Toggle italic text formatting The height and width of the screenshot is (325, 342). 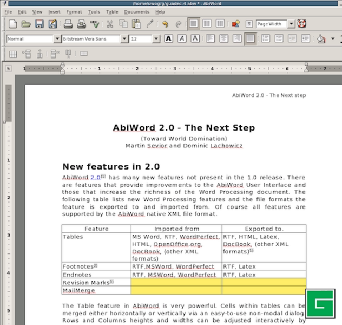(182, 39)
